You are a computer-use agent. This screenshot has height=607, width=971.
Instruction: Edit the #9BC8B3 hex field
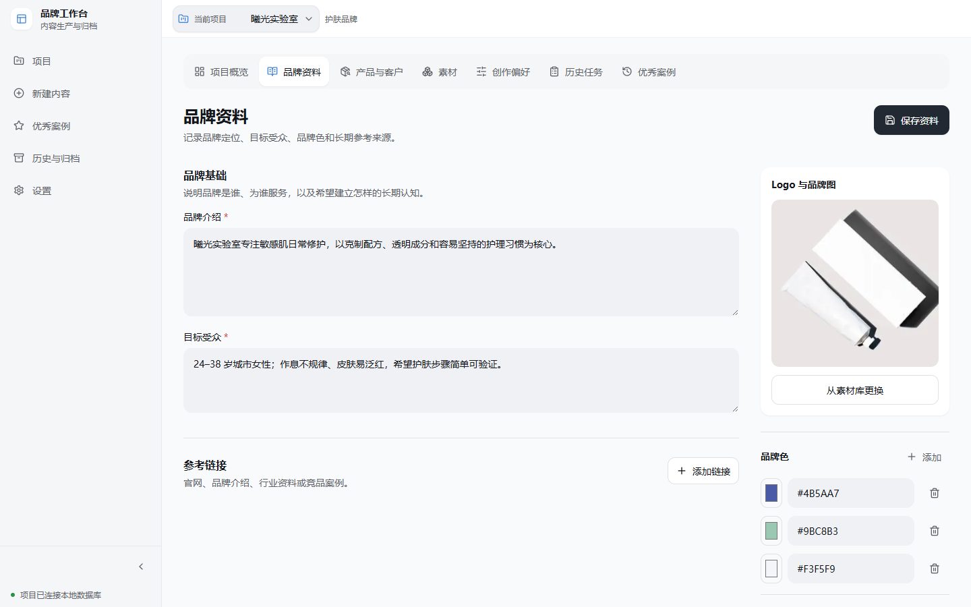pos(851,531)
